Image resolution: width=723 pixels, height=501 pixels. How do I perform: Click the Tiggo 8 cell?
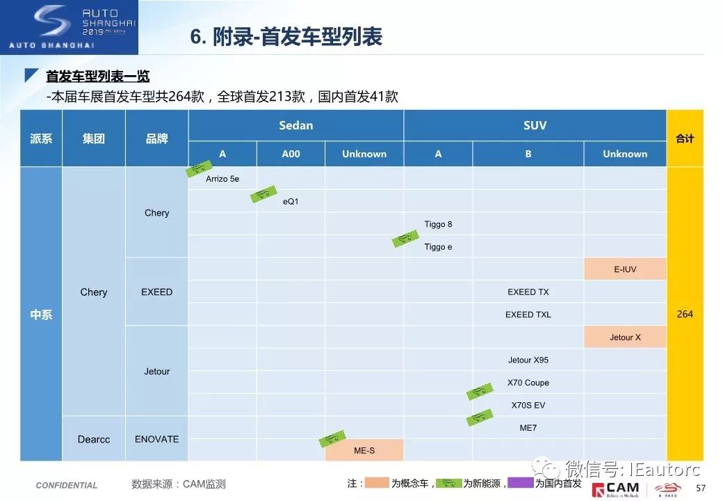tap(439, 224)
